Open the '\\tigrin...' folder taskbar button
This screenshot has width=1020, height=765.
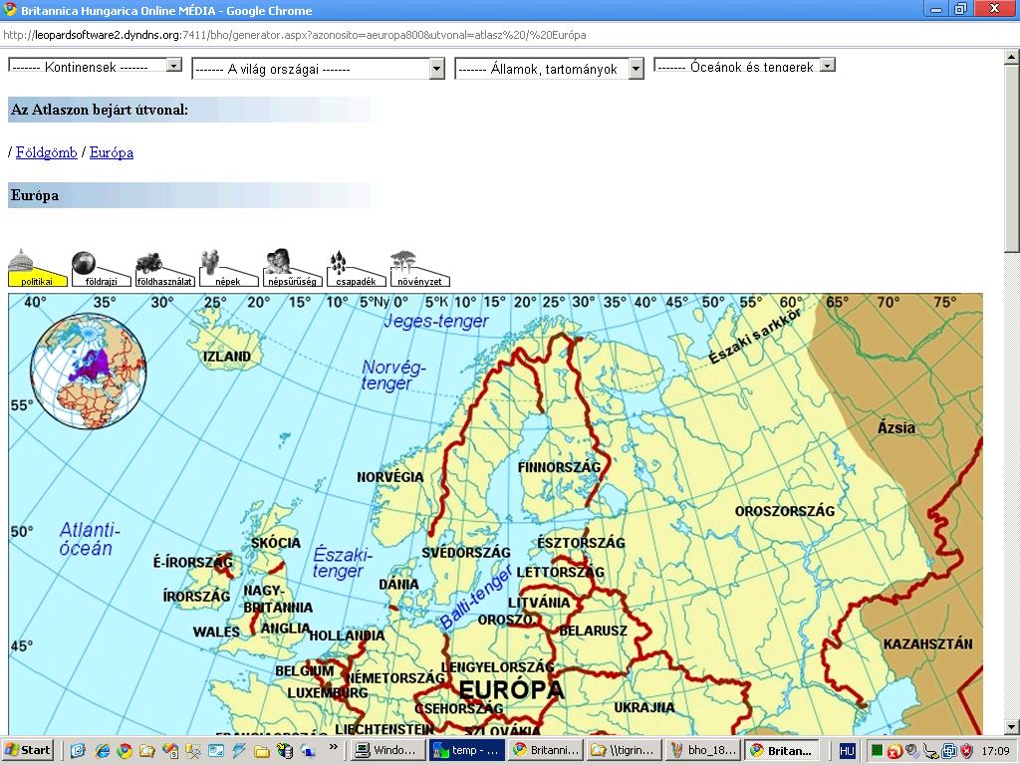[625, 750]
